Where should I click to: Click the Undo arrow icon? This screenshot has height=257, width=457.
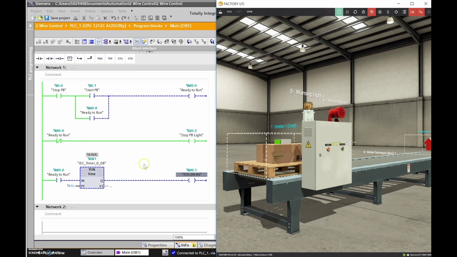113,18
